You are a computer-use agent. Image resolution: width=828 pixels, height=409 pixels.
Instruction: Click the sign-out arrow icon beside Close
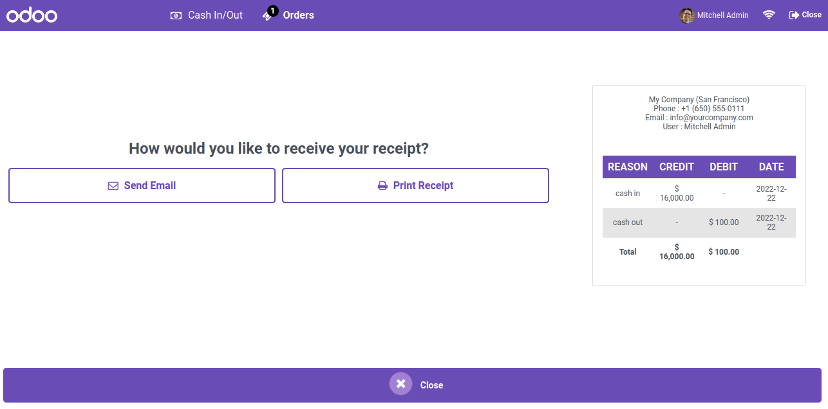(x=794, y=15)
